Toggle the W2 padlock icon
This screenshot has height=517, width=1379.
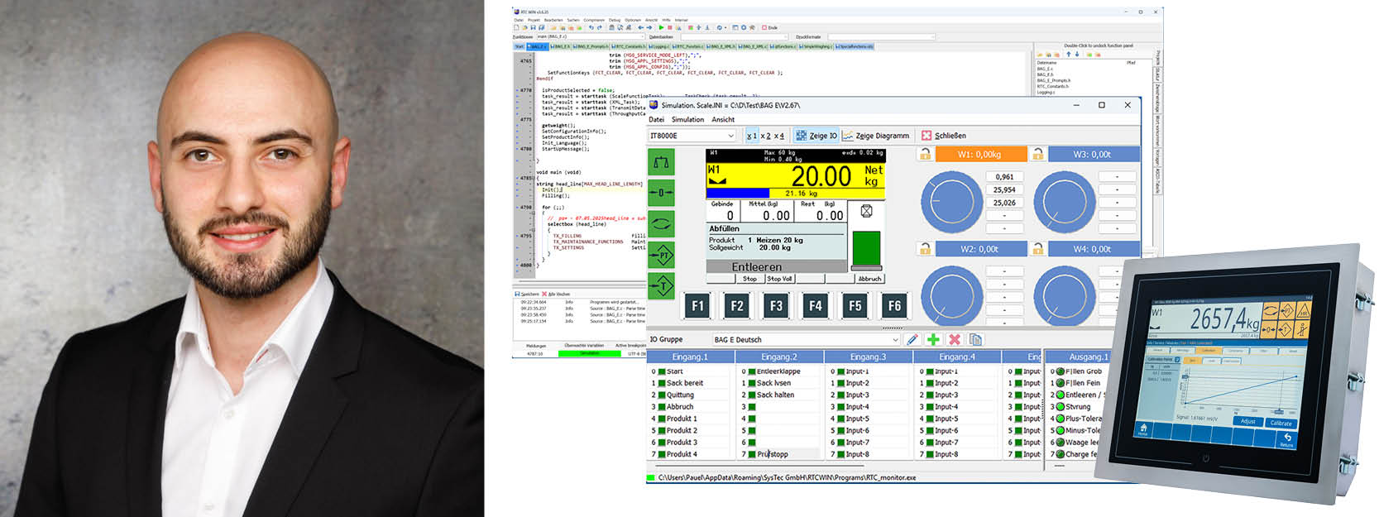pos(925,248)
